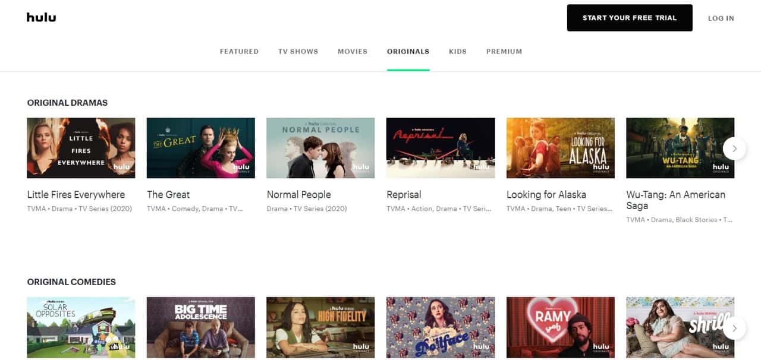Click The Great title text
The width and height of the screenshot is (761, 360).
(168, 195)
